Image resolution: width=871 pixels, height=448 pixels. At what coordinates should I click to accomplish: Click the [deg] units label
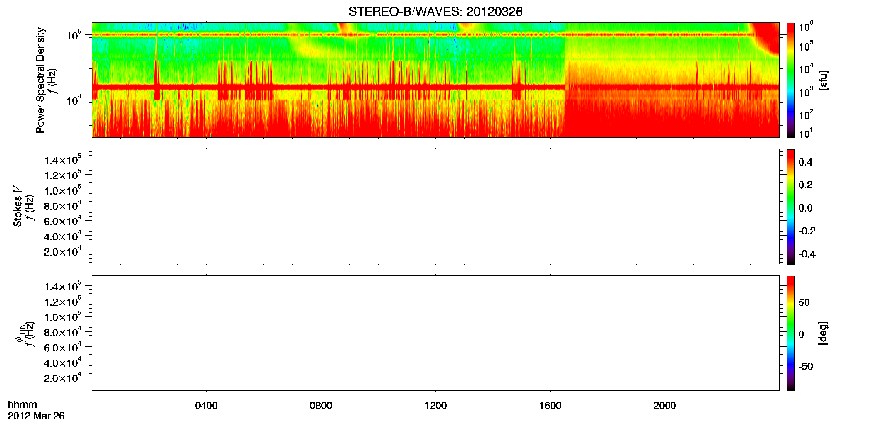823,333
